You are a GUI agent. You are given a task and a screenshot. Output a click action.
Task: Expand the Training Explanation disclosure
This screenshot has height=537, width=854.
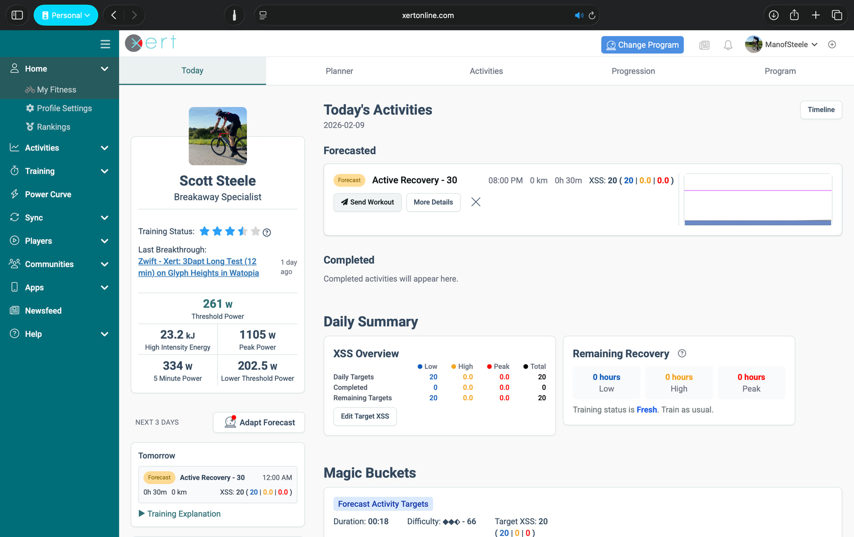pos(180,514)
